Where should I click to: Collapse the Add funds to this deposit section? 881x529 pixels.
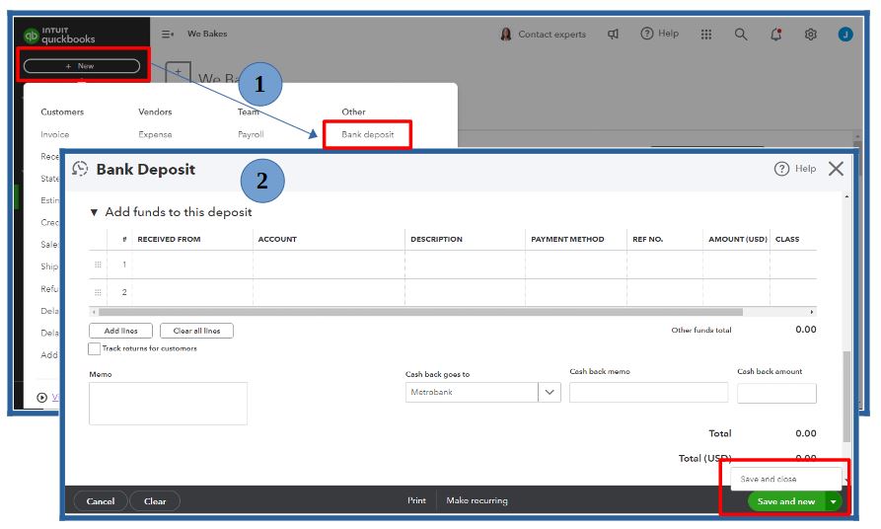[94, 212]
